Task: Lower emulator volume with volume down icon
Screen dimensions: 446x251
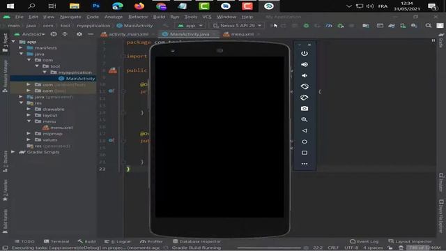Action: 305,76
